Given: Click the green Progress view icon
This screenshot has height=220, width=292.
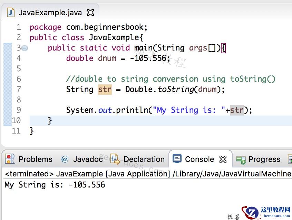Looking at the screenshot, I should pos(242,159).
